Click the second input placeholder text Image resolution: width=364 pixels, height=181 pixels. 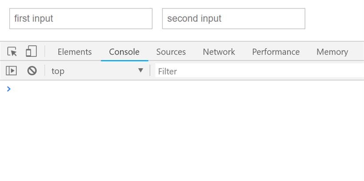point(194,19)
